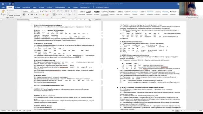Screen dimensions: 203x114
Task: Apply the Обычный style
Action: click(105, 13)
